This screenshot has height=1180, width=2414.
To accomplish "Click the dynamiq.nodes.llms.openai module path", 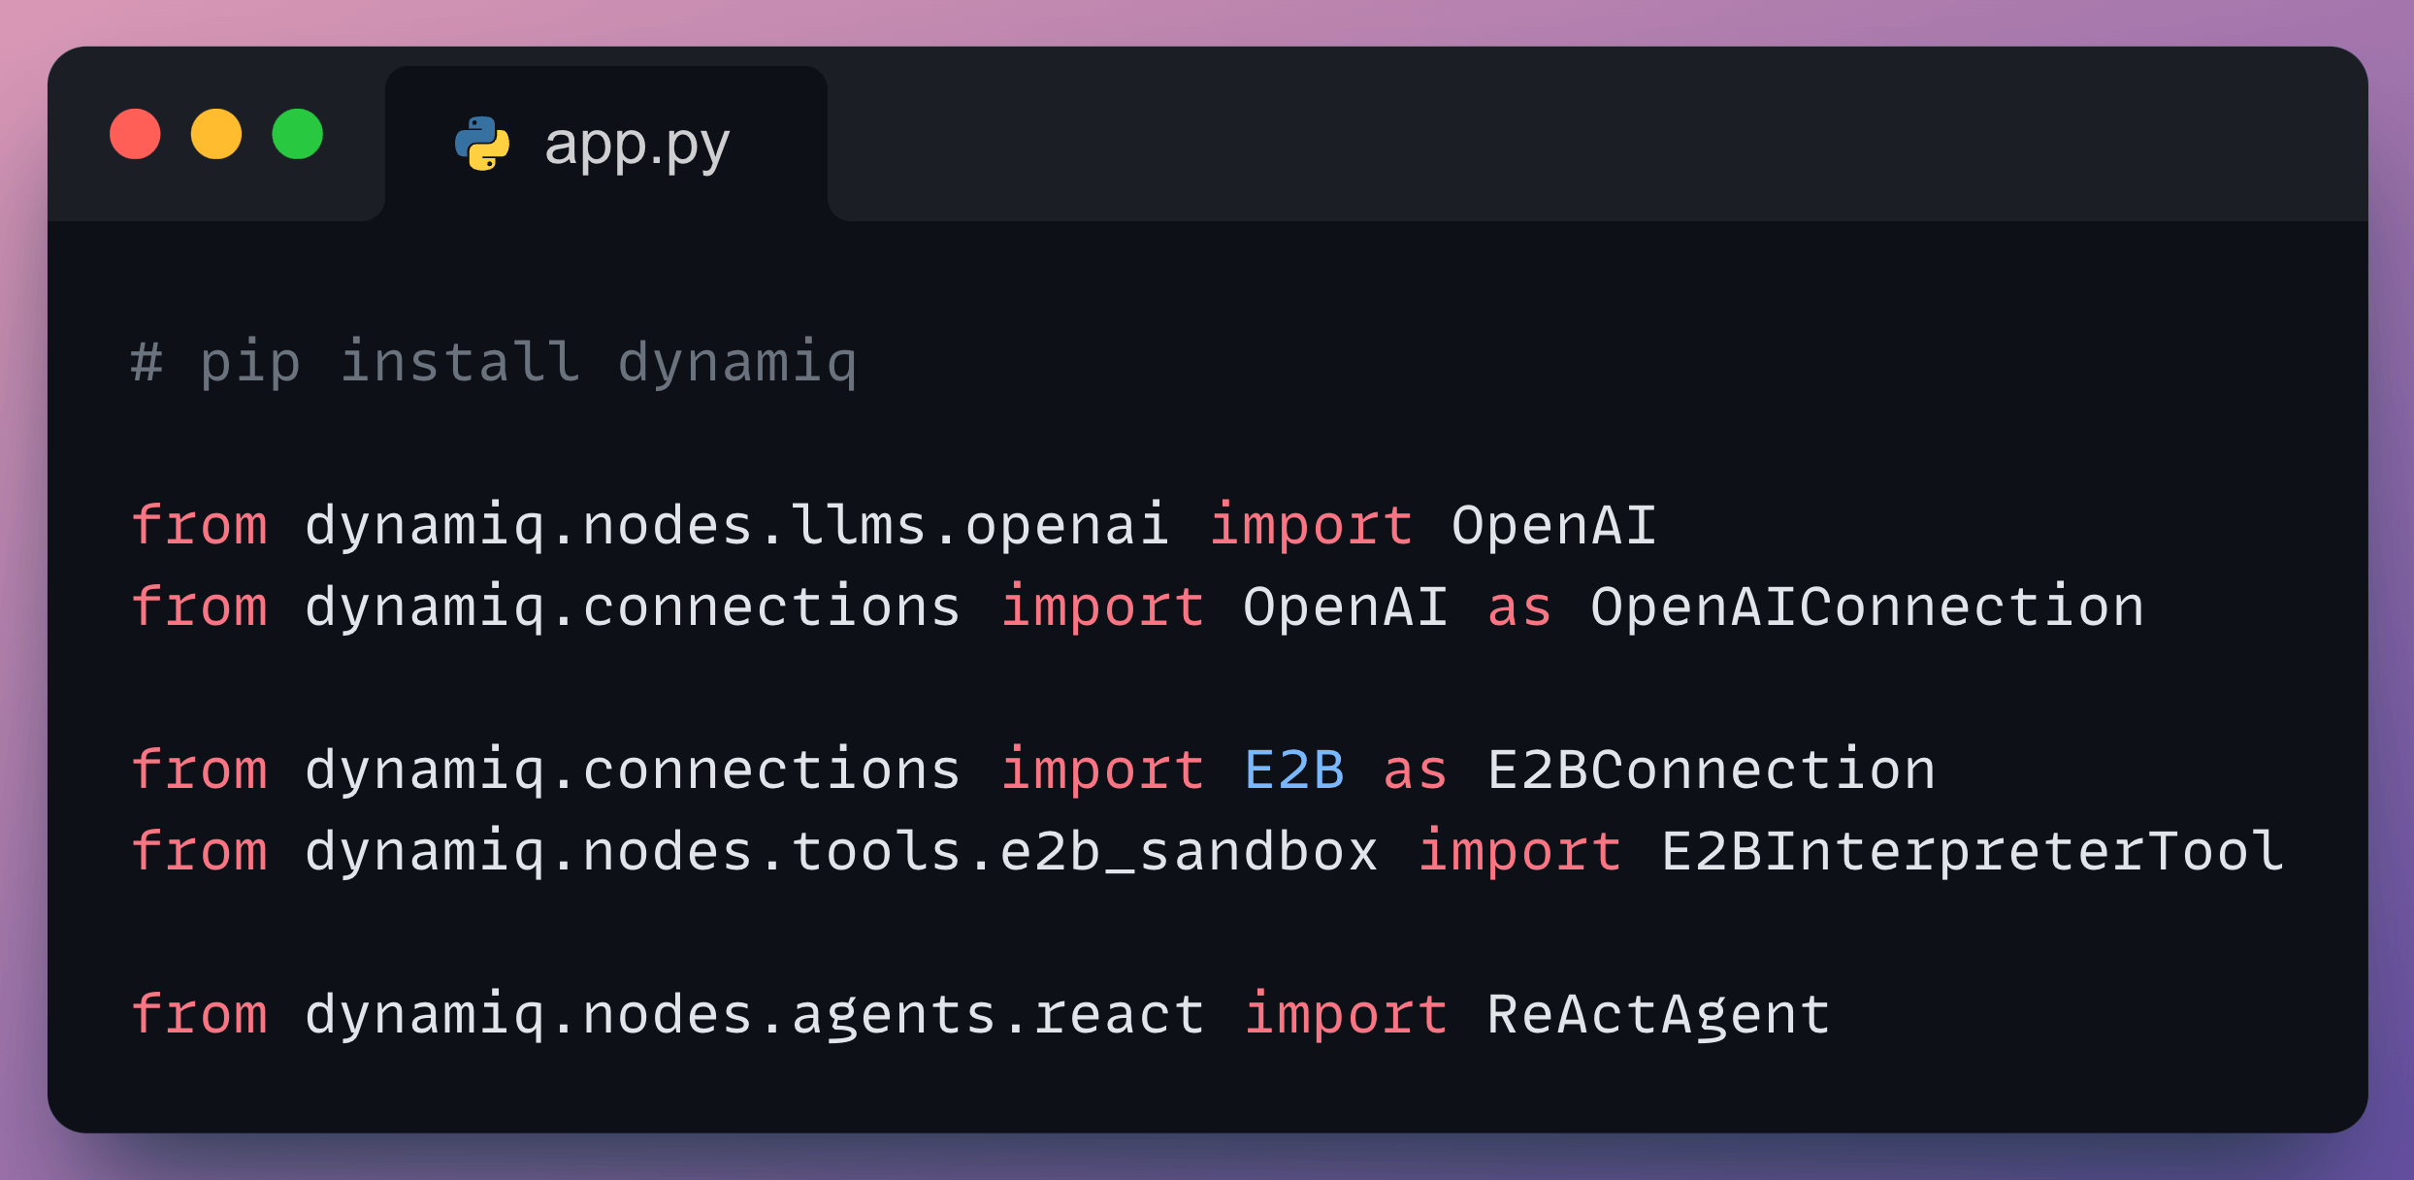I will 737,526.
